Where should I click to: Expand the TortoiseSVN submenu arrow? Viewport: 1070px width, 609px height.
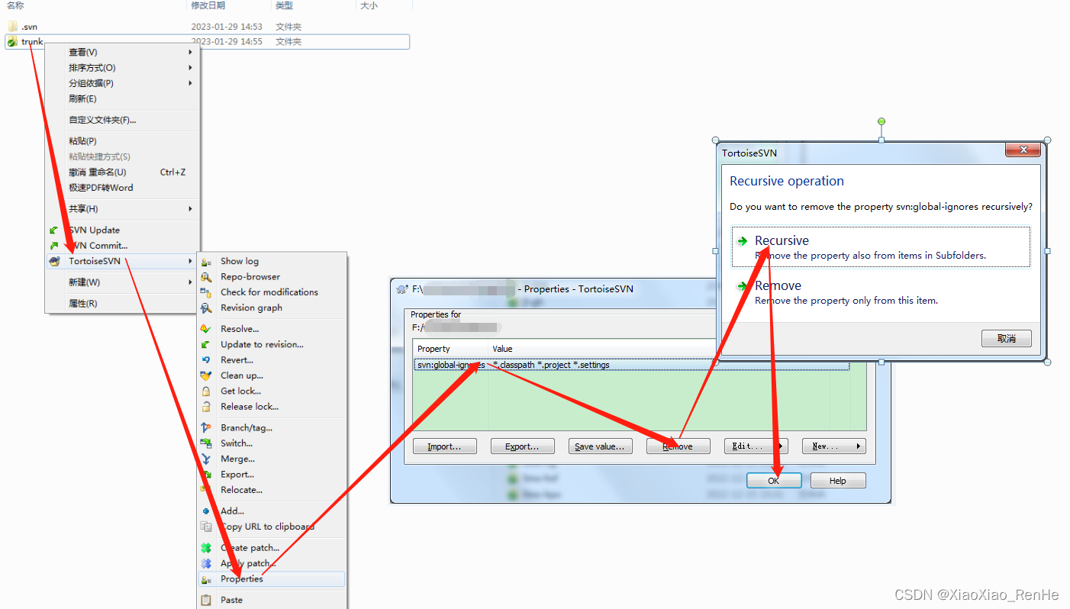click(x=190, y=261)
